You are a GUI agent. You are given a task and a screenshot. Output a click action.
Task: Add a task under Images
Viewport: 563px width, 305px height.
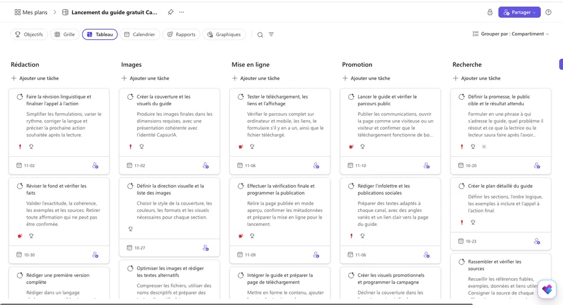click(x=146, y=78)
